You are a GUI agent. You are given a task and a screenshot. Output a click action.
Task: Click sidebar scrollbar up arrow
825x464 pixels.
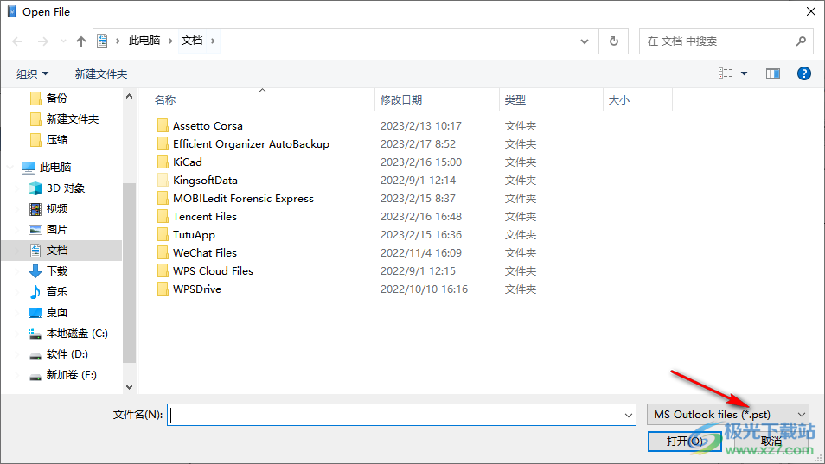(x=130, y=96)
